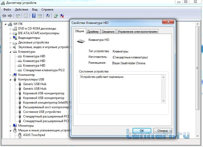Collapse the Клавиатуры node
Screen dimensions: 203x147
click(10, 52)
